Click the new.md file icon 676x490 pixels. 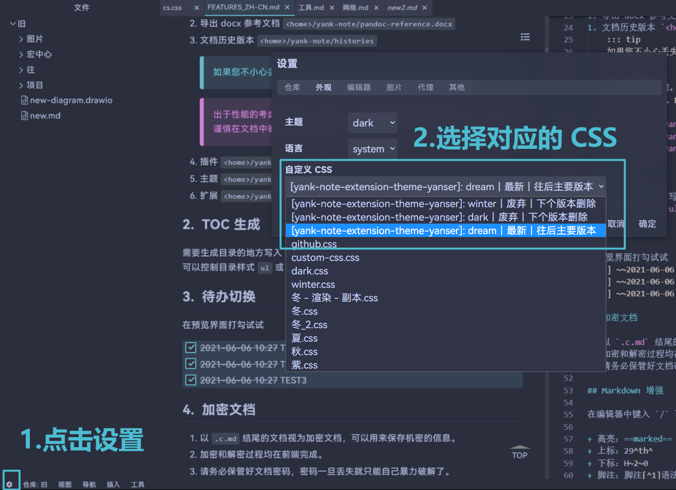(24, 116)
